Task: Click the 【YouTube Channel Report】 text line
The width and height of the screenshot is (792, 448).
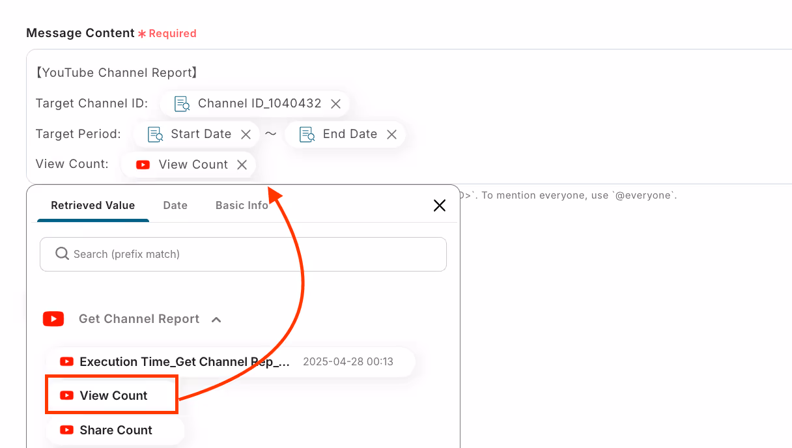Action: tap(117, 73)
